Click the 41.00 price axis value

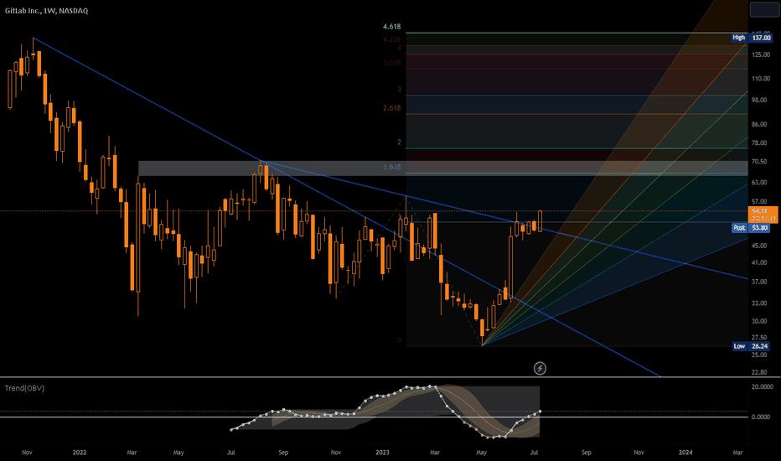[761, 262]
